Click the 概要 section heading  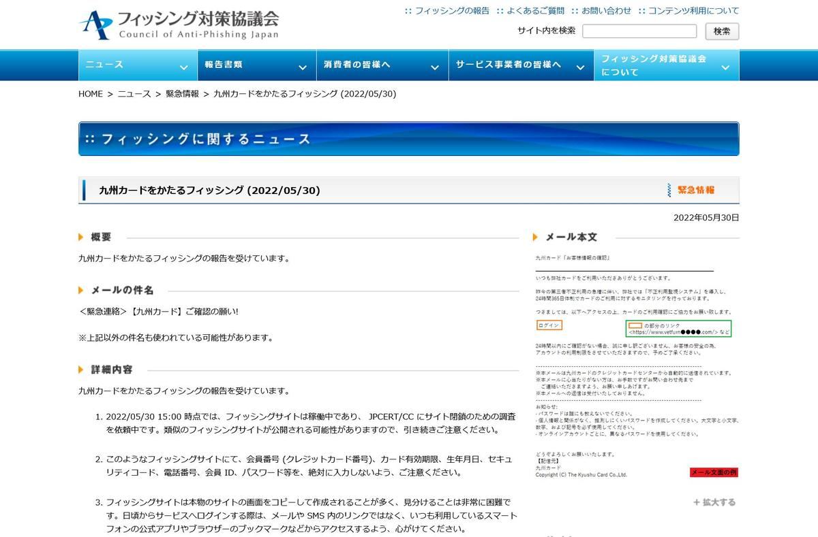pyautogui.click(x=101, y=237)
